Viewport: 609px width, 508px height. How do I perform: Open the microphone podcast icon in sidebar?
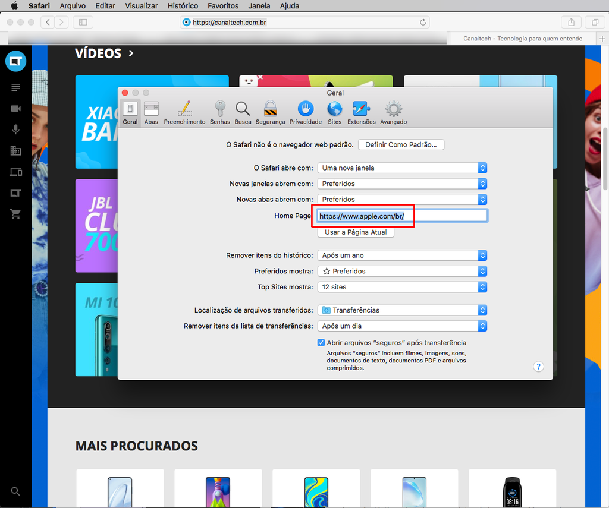(15, 130)
